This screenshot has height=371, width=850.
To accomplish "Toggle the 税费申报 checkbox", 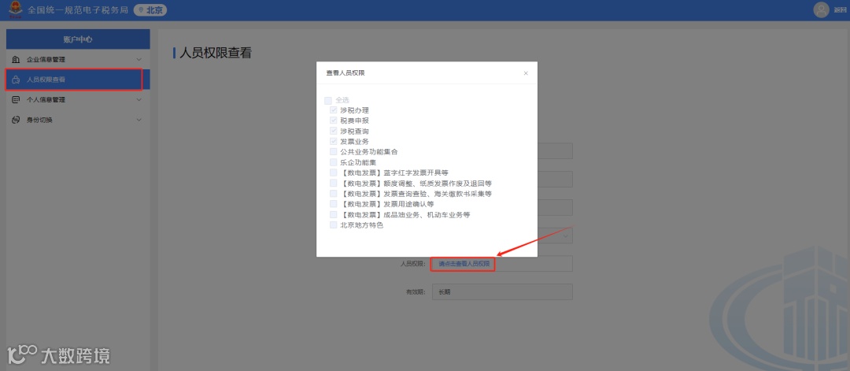I will (334, 121).
